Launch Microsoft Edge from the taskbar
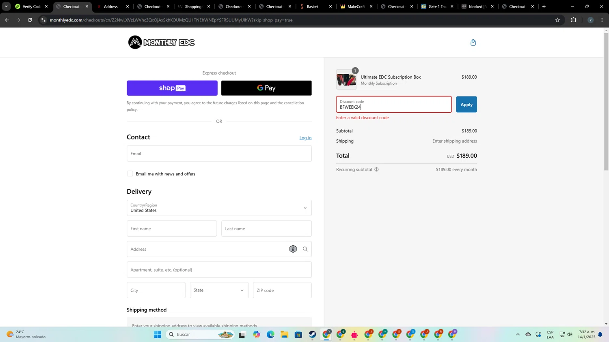This screenshot has width=609, height=342. [270, 334]
